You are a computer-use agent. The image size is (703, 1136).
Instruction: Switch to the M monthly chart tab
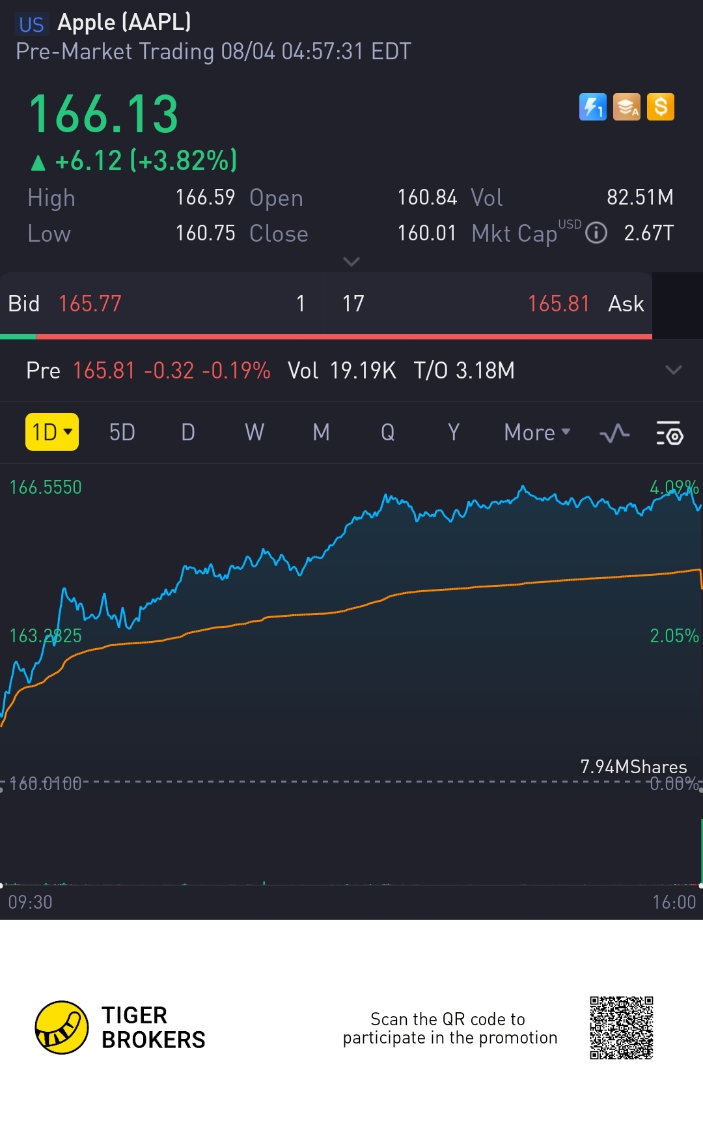(321, 433)
